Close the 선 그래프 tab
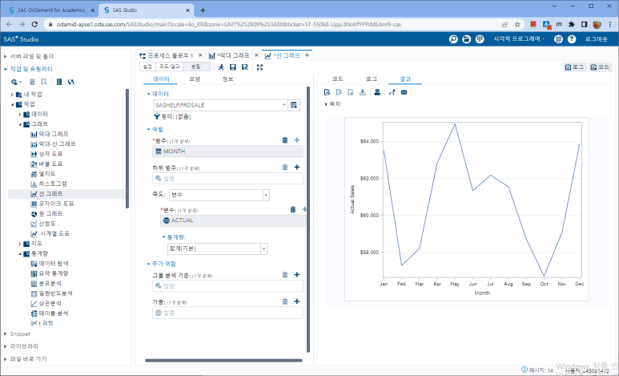 (307, 55)
